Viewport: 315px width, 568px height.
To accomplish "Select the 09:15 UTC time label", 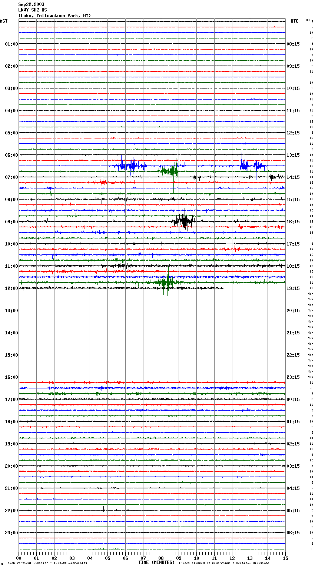I will point(293,66).
